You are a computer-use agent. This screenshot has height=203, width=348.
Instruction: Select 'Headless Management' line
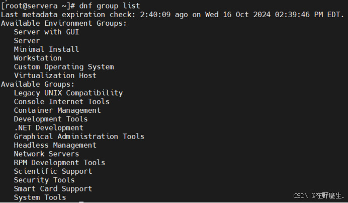[55, 145]
